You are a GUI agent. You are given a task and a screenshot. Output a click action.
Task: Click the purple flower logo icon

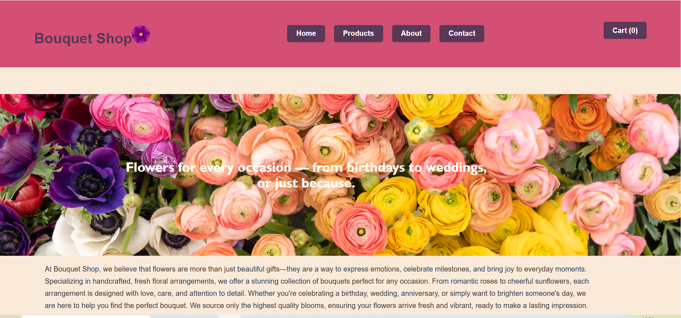tap(141, 34)
